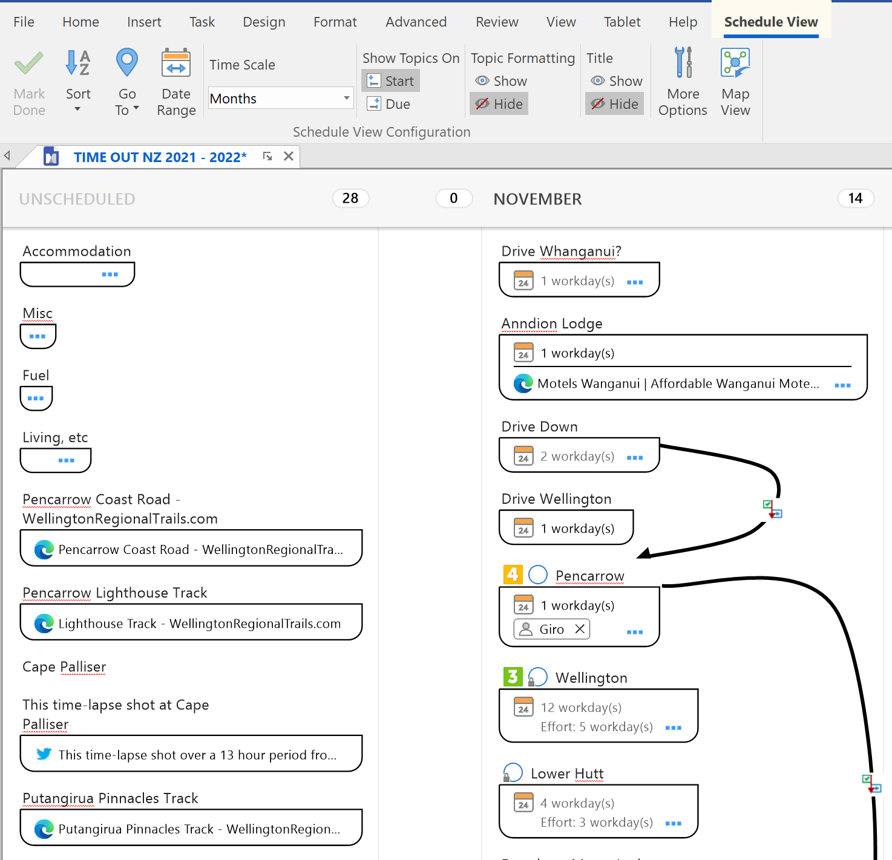
Task: Expand Anndion Lodge card ellipsis
Action: [842, 385]
